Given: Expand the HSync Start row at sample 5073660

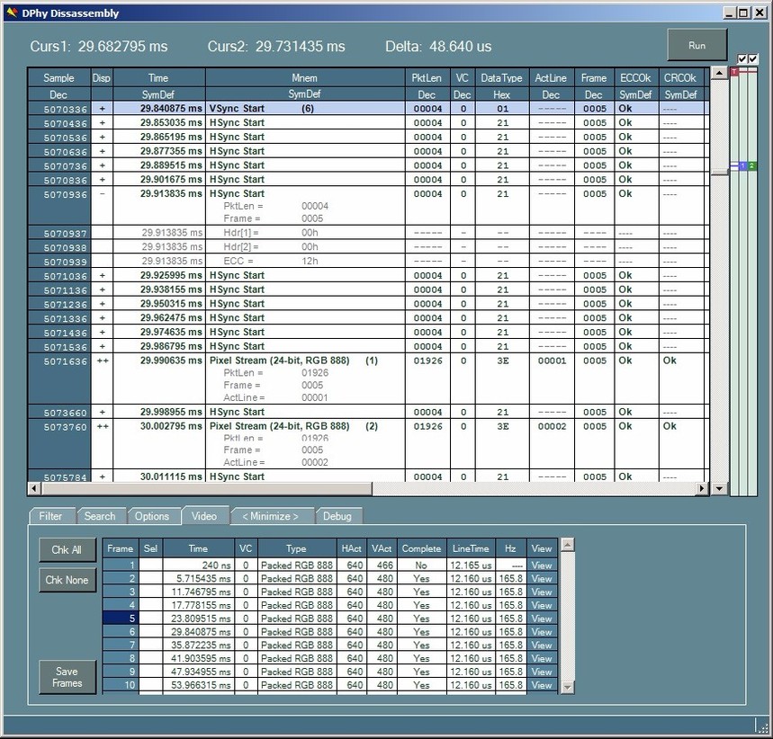Looking at the screenshot, I should (x=102, y=412).
